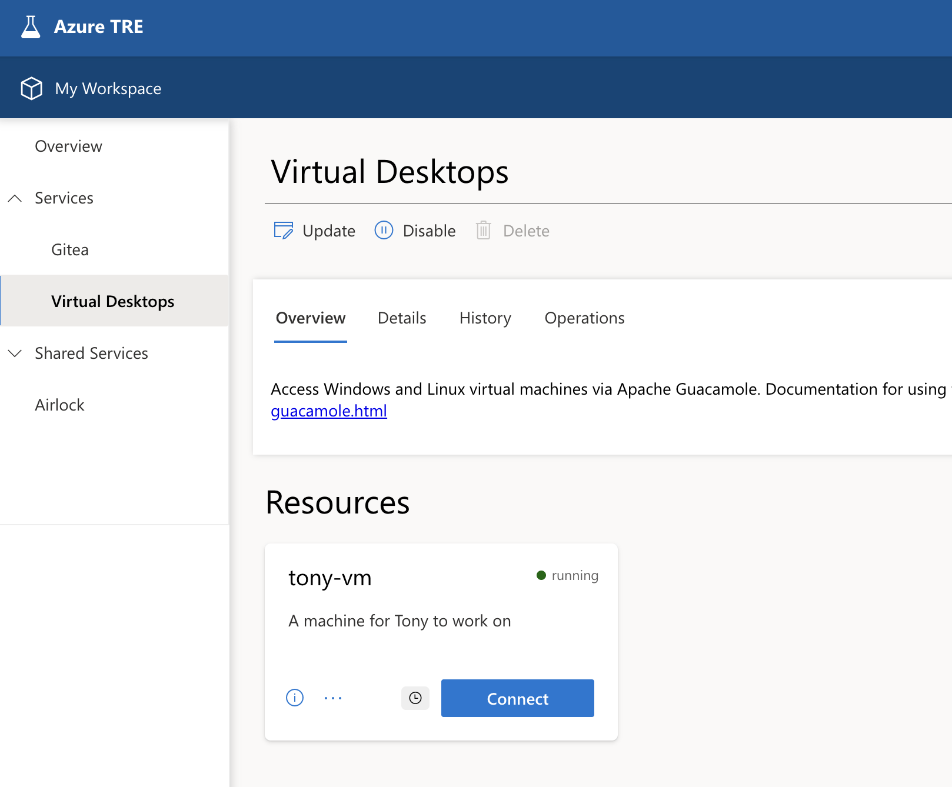Open the guacamole.html documentation link
Viewport: 952px width, 787px height.
click(x=329, y=411)
